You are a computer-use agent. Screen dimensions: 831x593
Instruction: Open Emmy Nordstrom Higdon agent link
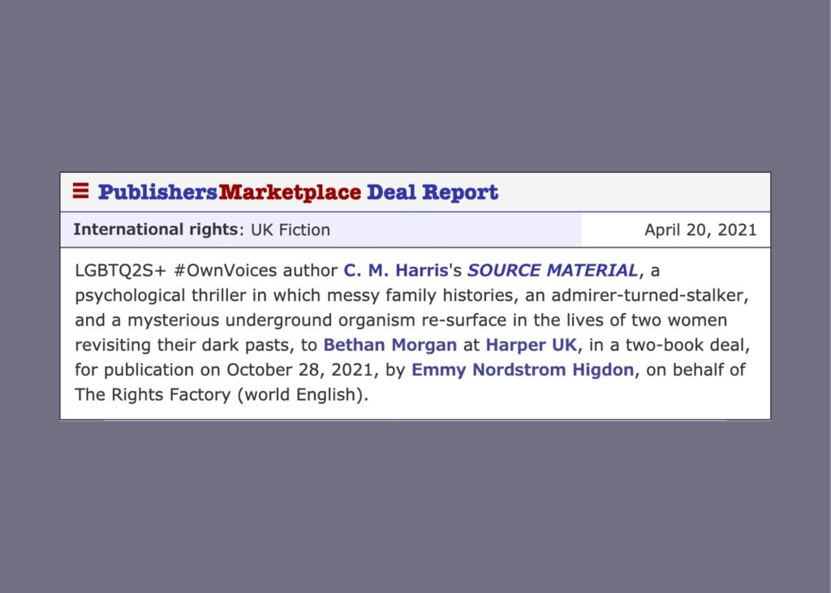tap(523, 370)
